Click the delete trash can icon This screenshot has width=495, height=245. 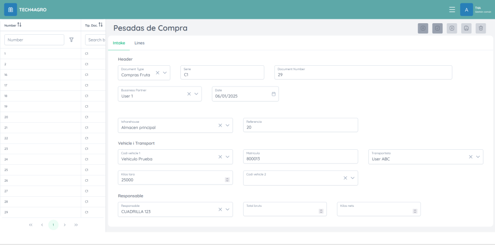coord(480,29)
